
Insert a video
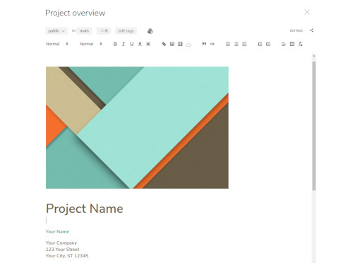[x=180, y=44]
